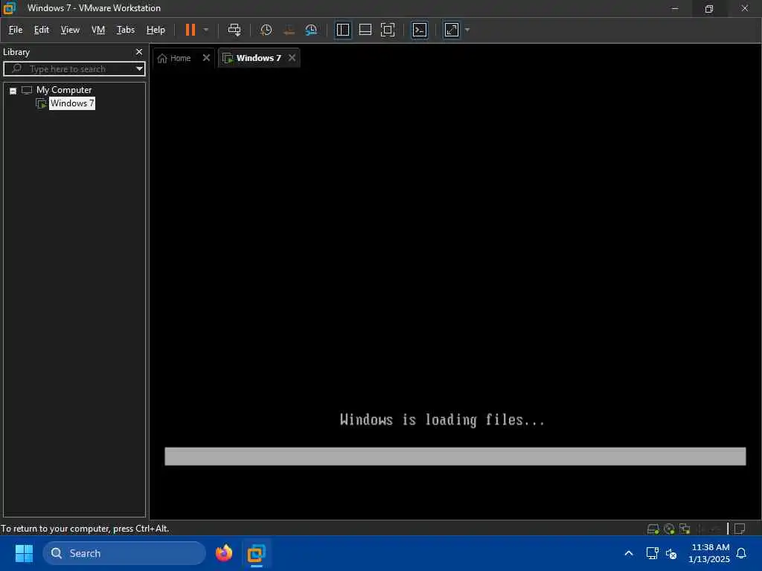The image size is (762, 571).
Task: Open the stretch guest dropdown arrow
Action: (467, 30)
